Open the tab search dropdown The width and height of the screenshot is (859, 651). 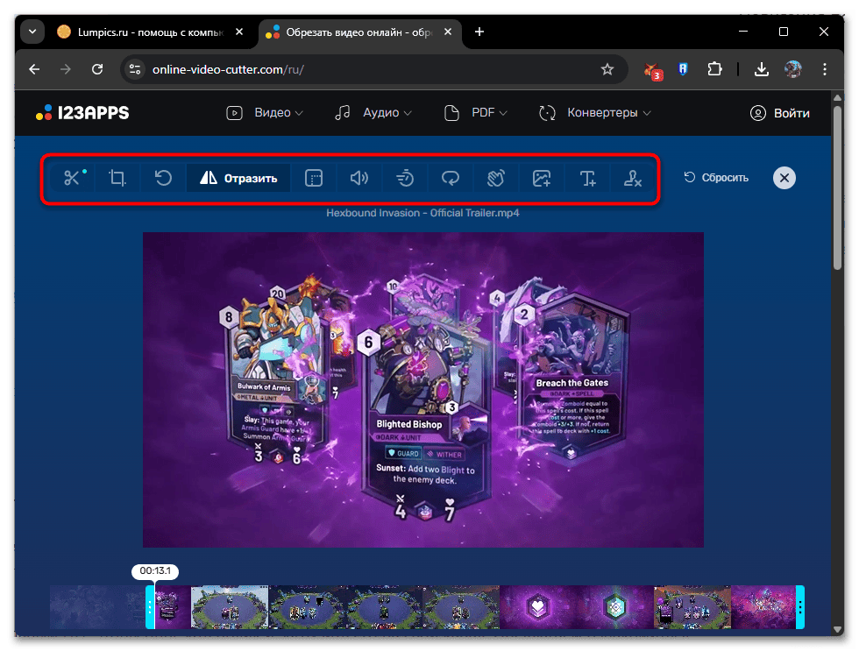[32, 32]
